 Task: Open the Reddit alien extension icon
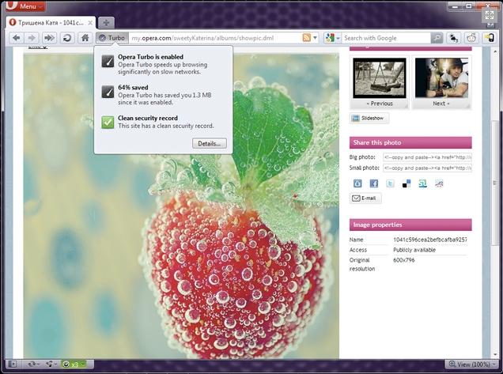(471, 38)
